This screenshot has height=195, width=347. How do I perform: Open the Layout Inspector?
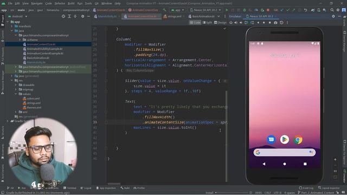tap(329, 188)
